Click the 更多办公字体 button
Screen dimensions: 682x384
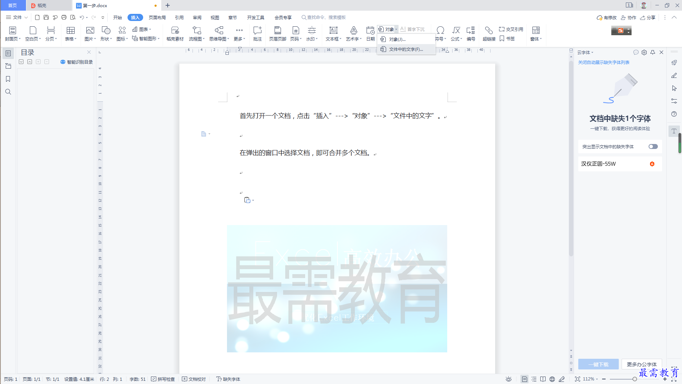coord(642,364)
